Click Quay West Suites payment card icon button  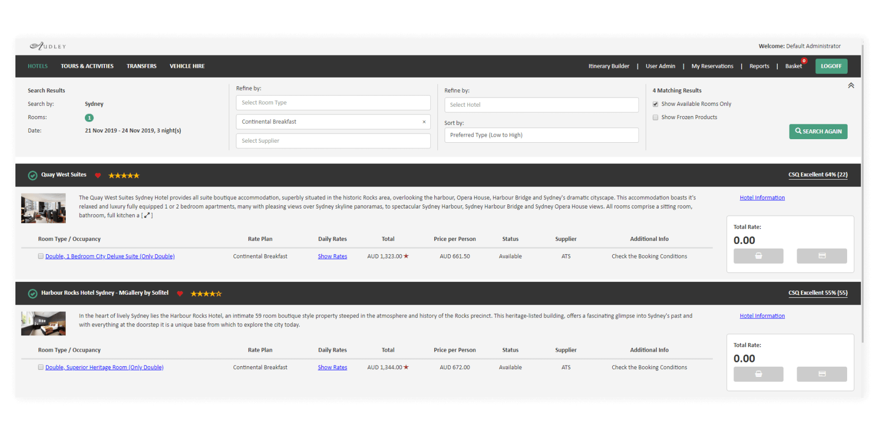[821, 256]
